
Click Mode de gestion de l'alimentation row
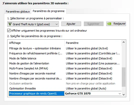tap(65, 63)
